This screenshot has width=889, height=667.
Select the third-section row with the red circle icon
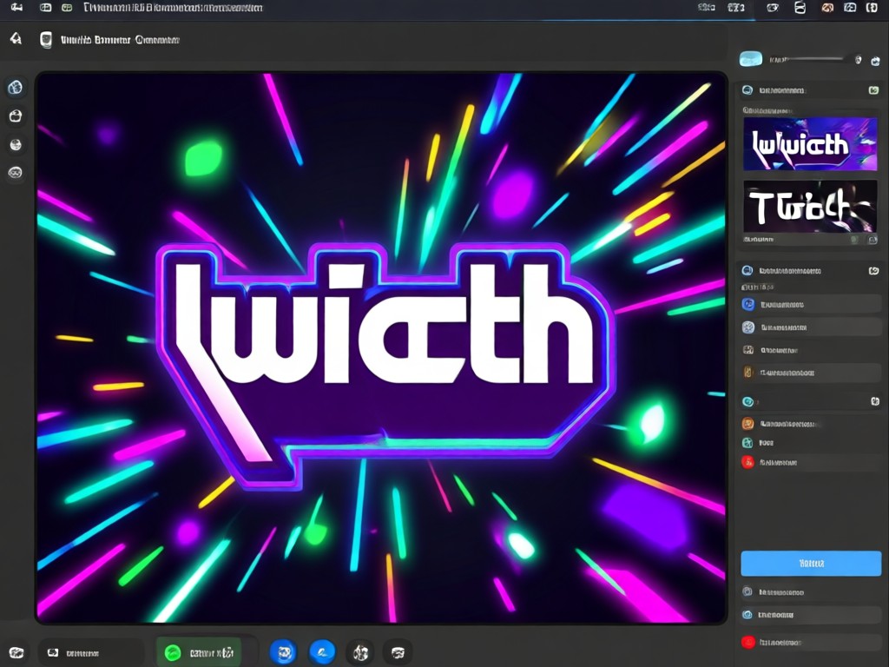click(x=811, y=462)
